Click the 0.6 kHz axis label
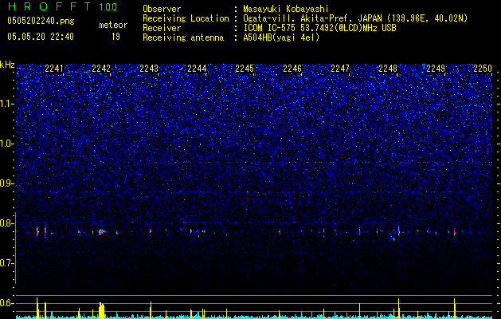Screen dimensions: 501x319 [x=7, y=303]
